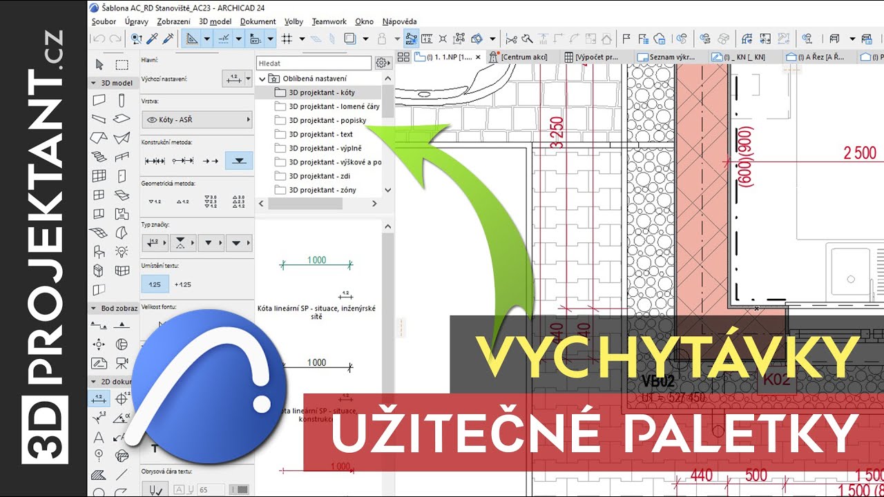Select the elevation dimension construction method
The width and height of the screenshot is (884, 497).
(x=239, y=160)
